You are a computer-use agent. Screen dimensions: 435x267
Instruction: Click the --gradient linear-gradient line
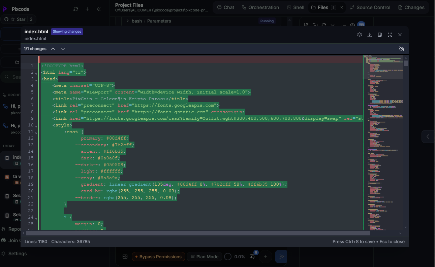click(x=181, y=184)
